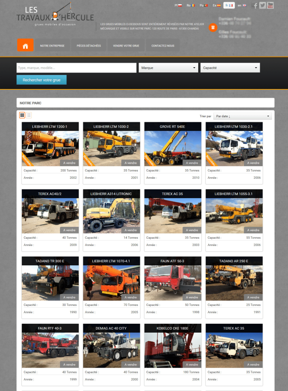288x391 pixels.
Task: Click Rechercher votre grue button
Action: coord(41,80)
